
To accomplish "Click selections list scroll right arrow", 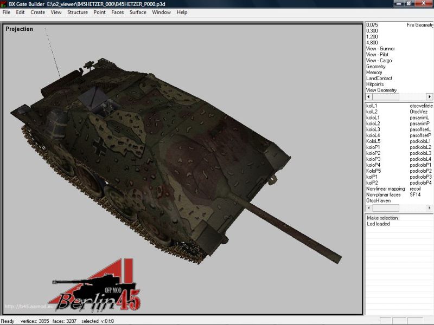I will click(429, 208).
